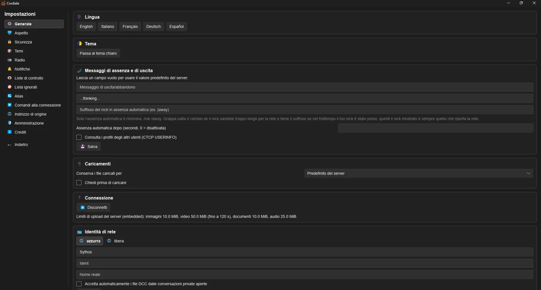Pick Español language button
This screenshot has width=541, height=290.
coord(177,26)
